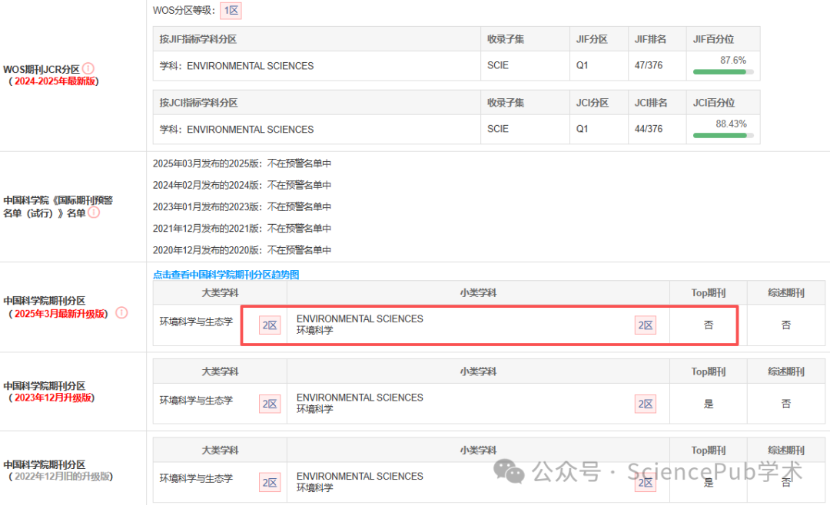Select 综述期刊 header in the 2025 table
This screenshot has height=505, width=830.
(x=786, y=293)
